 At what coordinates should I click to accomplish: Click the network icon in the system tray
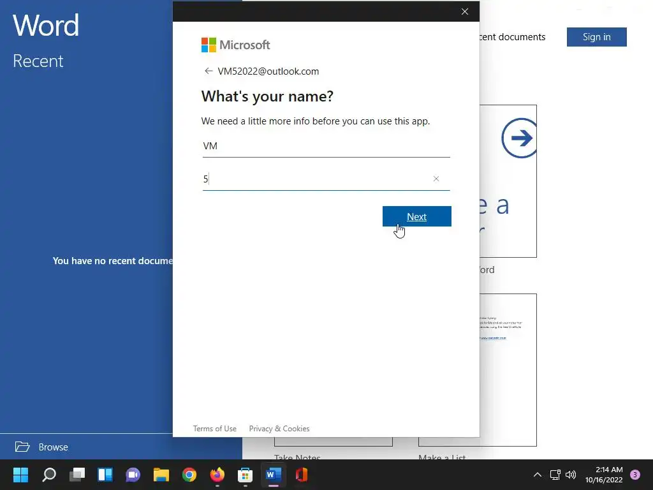tap(555, 475)
